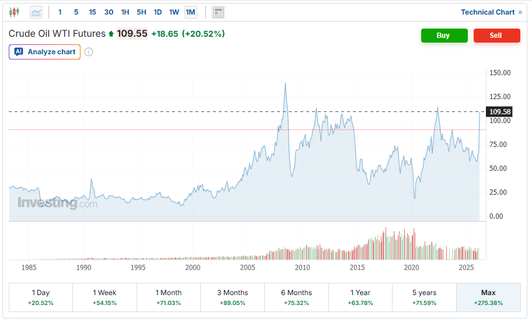Click the info icon beside Analyze chart
The height and width of the screenshot is (319, 532).
coord(89,52)
